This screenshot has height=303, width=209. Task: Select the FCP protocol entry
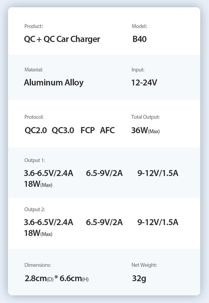88,131
